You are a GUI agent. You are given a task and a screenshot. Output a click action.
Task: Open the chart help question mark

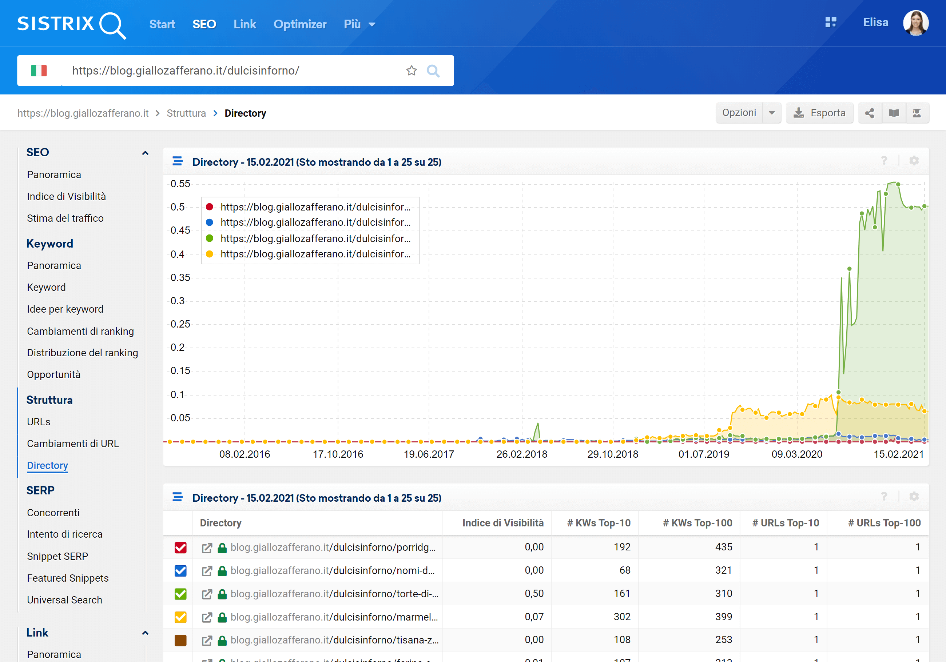coord(884,161)
